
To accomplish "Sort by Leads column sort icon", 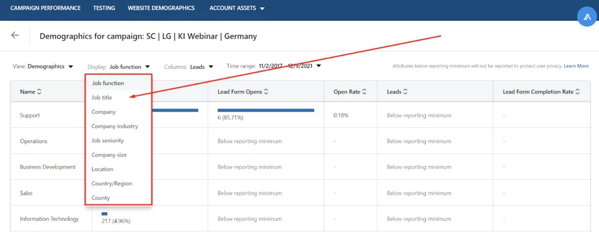I will click(405, 92).
